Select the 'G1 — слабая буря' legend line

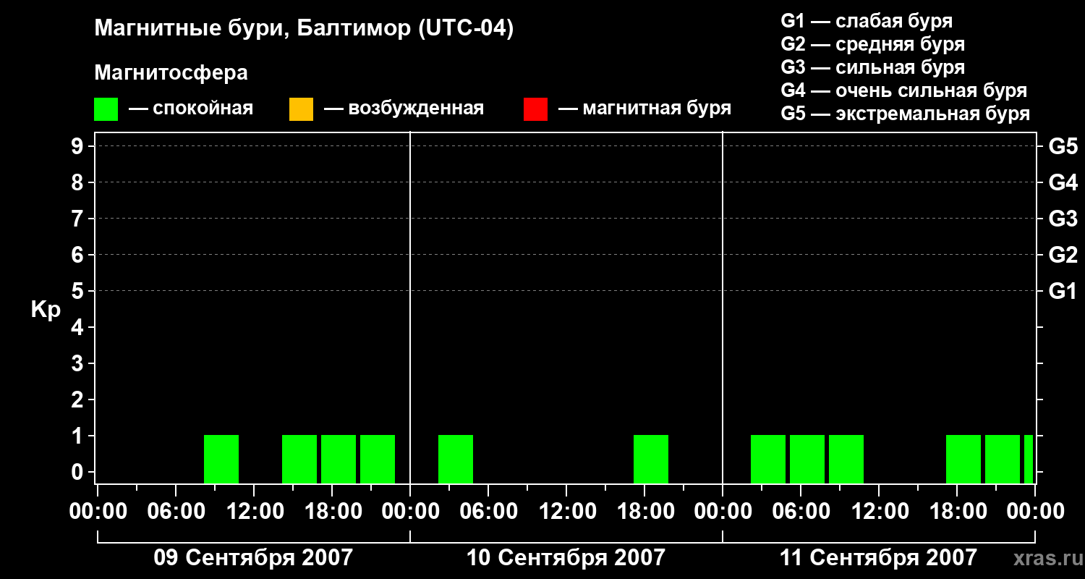[867, 21]
